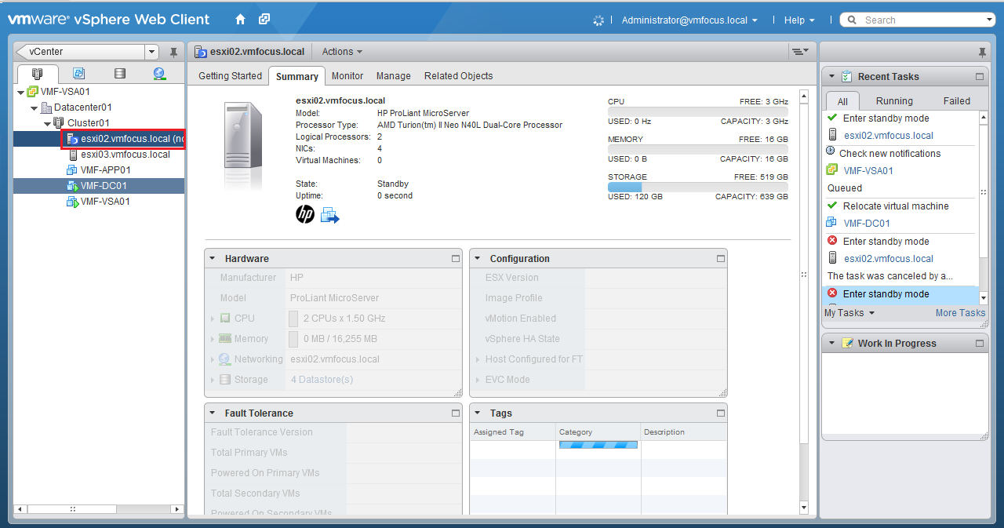Open the Hosts and Clusters navigator tab
Image resolution: width=1004 pixels, height=528 pixels.
tap(38, 74)
